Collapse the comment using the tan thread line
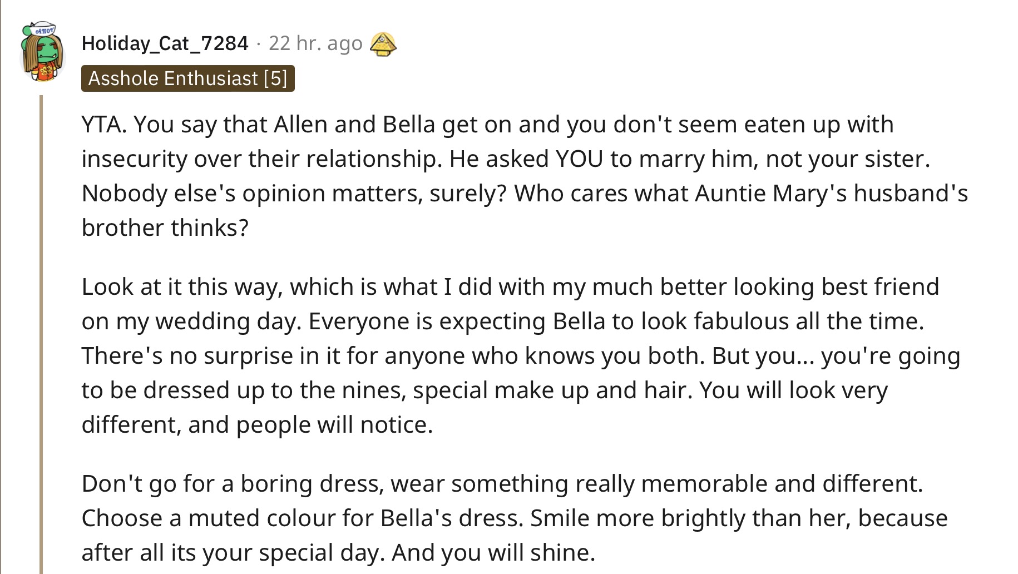 coord(41,334)
